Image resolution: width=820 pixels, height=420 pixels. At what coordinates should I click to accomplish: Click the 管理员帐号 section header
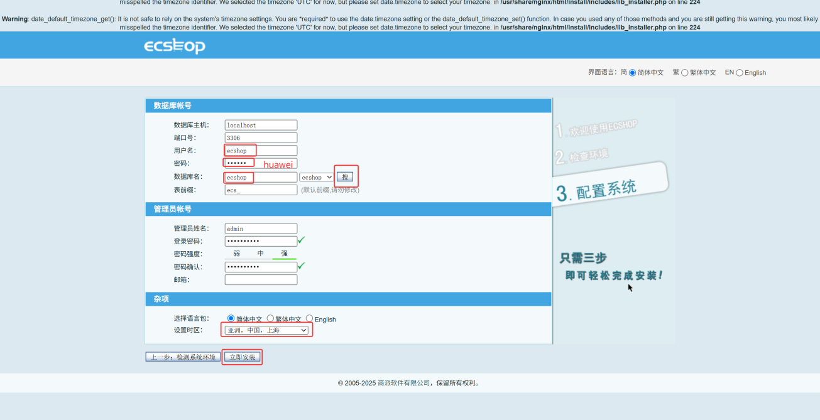point(348,209)
